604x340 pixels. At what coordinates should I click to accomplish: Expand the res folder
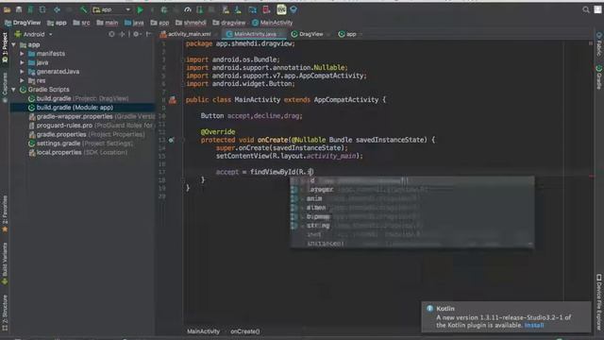[x=22, y=80]
